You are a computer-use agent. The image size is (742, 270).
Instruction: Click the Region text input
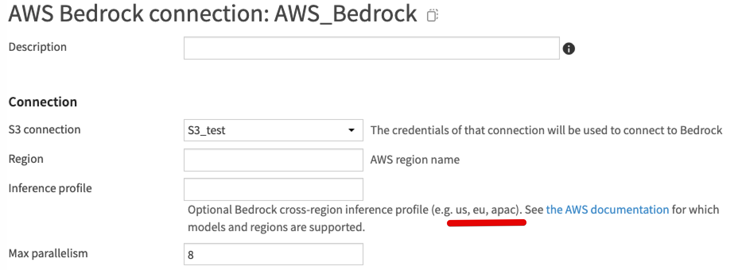pyautogui.click(x=273, y=160)
